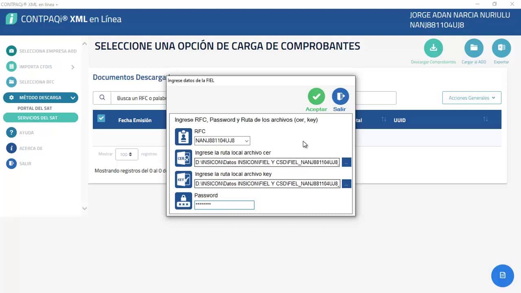
Task: Click the CER certificate file icon
Action: pyautogui.click(x=183, y=158)
